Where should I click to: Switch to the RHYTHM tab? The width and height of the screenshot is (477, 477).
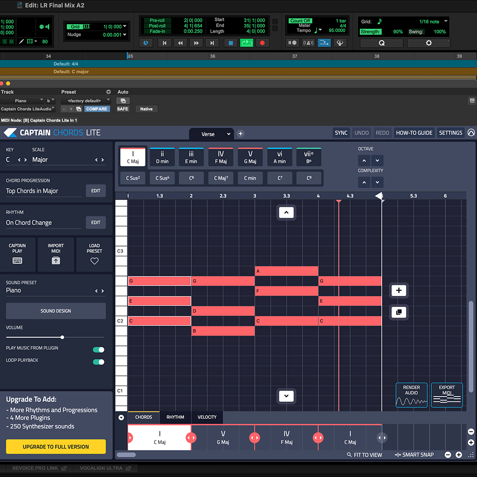175,417
